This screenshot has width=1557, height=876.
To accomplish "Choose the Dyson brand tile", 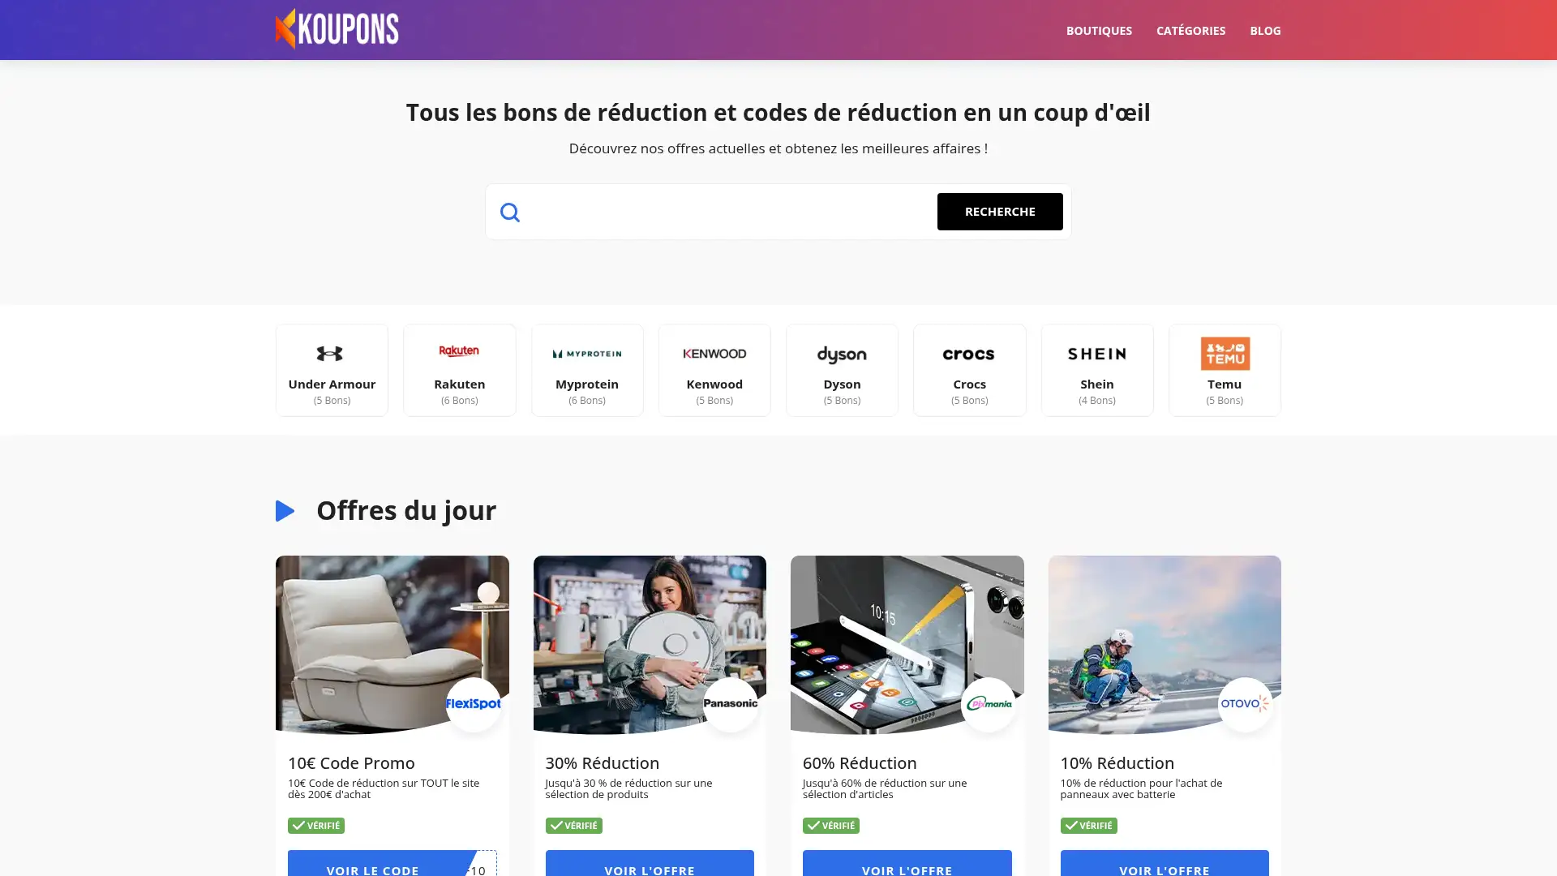I will tap(842, 370).
